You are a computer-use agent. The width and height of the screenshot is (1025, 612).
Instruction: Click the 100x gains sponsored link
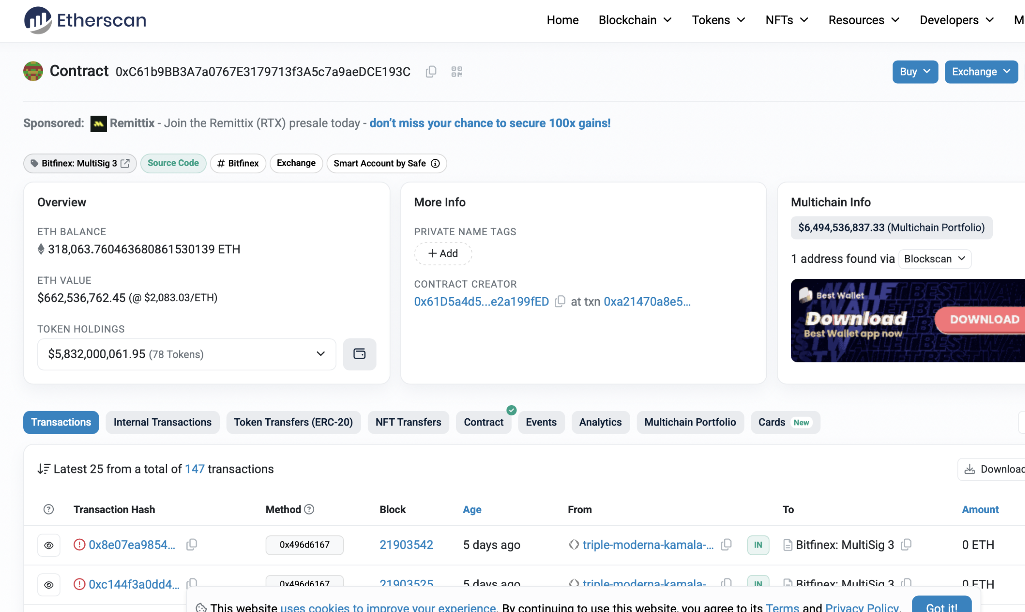point(490,123)
